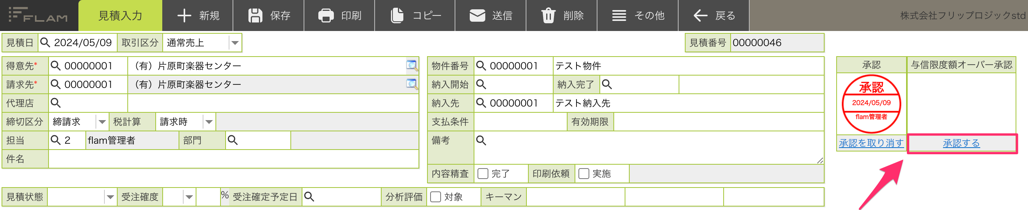Viewport: 1028px width, 210px height.
Task: Click 承認を取り消す link
Action: [871, 143]
